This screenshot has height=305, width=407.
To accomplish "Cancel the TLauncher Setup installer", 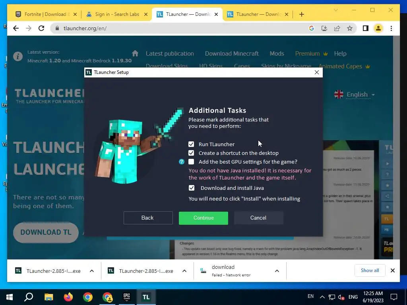I will click(x=258, y=218).
